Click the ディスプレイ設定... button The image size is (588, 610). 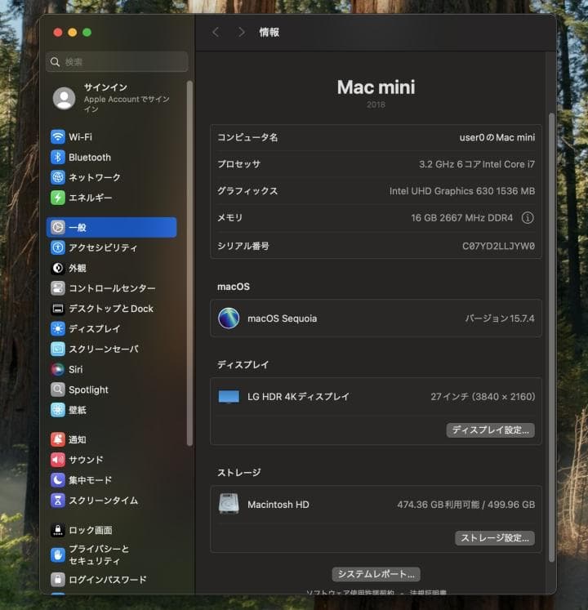(x=490, y=430)
